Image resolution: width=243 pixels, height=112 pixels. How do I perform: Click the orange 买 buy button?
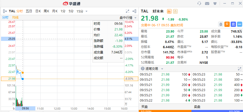[227, 24]
